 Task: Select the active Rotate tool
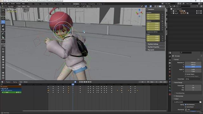pos(3,22)
